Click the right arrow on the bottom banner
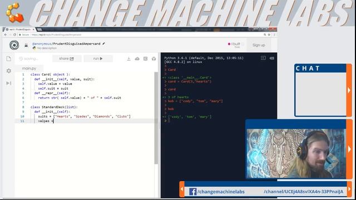The height and width of the screenshot is (200, 356). point(349,189)
